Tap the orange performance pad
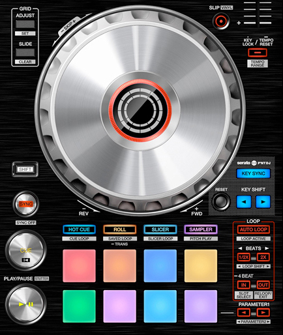This screenshot has width=283, height=335. coord(120,266)
